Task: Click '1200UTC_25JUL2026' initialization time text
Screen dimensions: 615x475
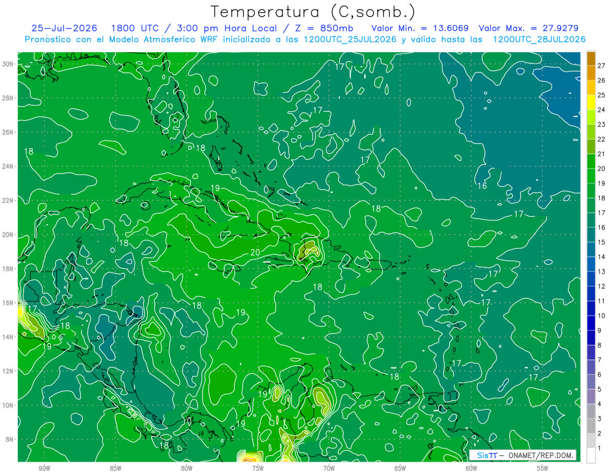Action: click(x=350, y=39)
